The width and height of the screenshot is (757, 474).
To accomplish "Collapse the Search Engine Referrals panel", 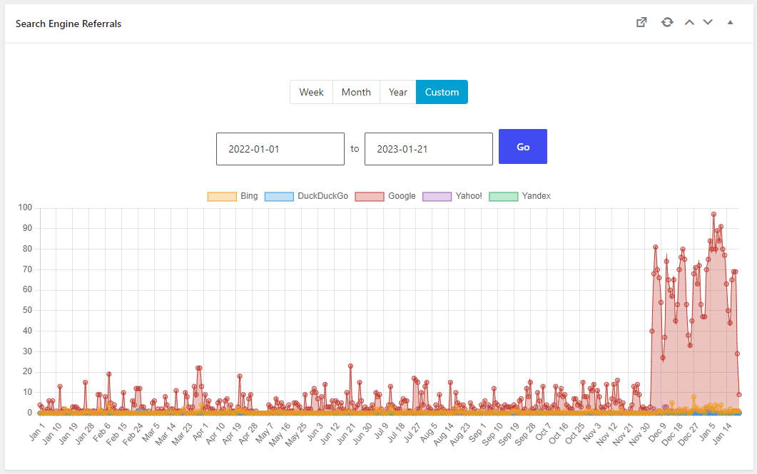I will click(x=730, y=22).
